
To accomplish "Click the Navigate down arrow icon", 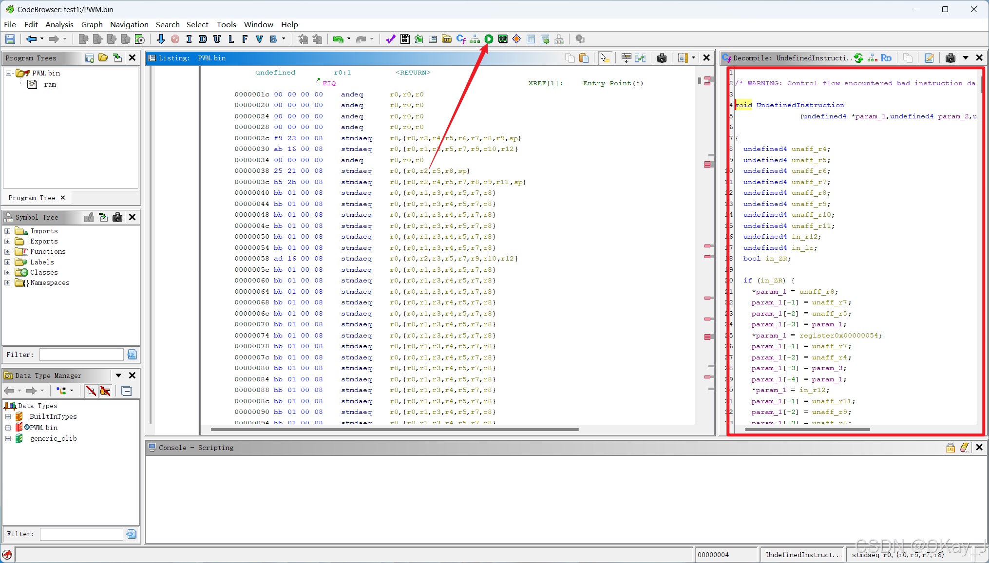I will coord(161,39).
